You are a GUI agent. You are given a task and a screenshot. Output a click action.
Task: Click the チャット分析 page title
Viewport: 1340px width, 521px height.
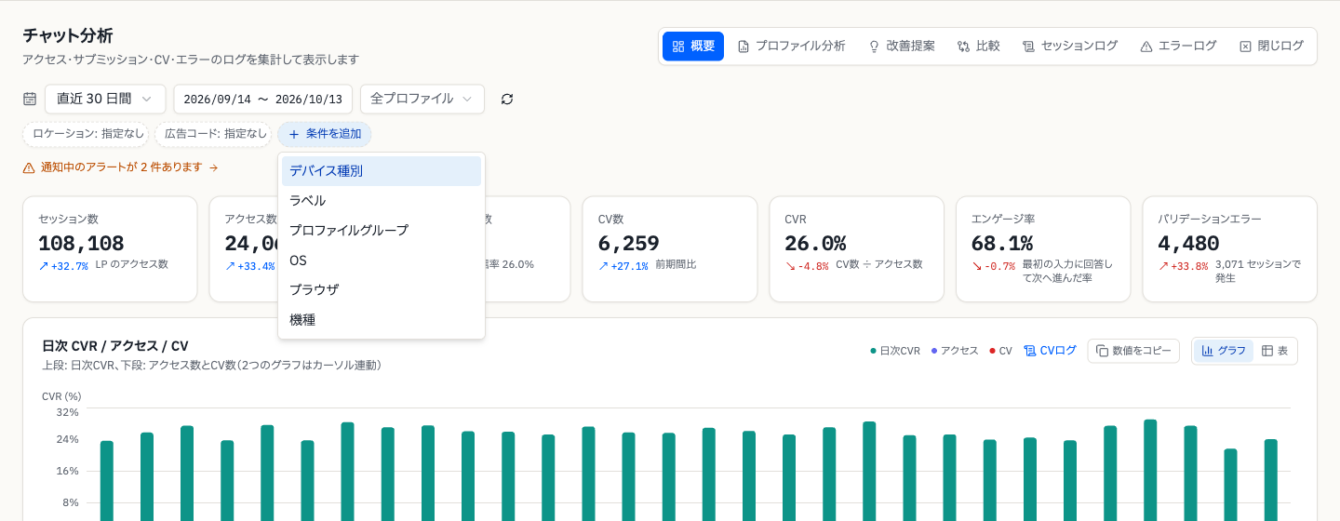point(68,36)
